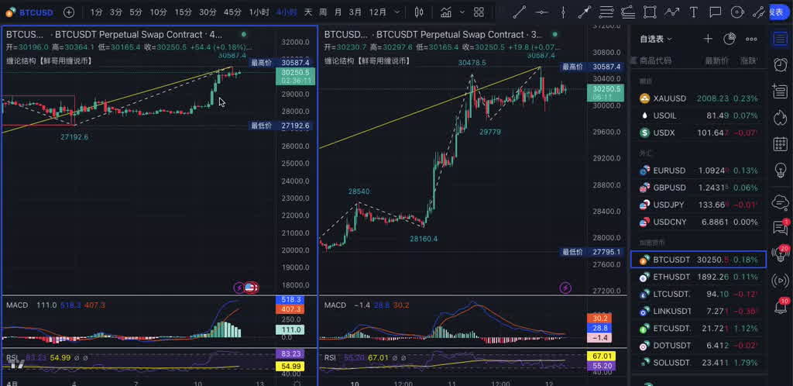Screen dimensions: 793x386
Task: Open the watchlist three-dots more menu
Action: pos(751,39)
